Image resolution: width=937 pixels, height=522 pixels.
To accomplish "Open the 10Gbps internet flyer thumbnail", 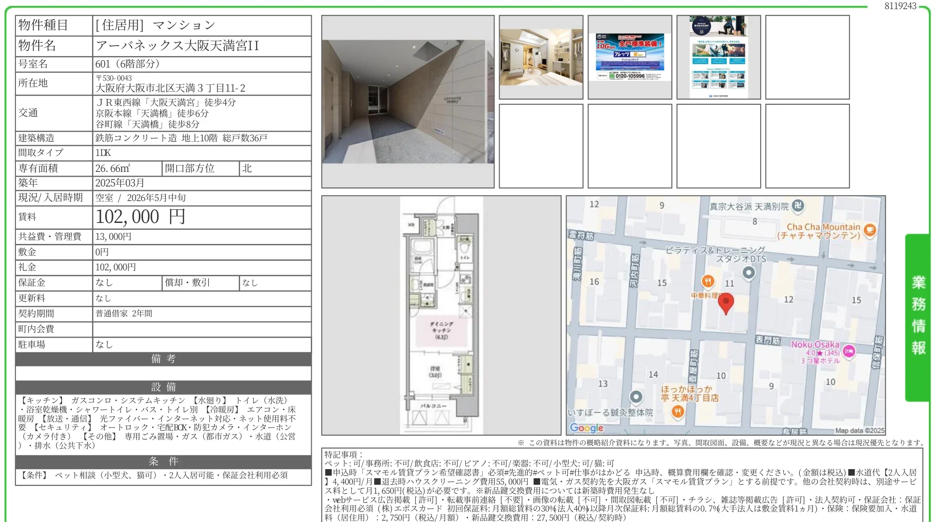I will (x=630, y=57).
